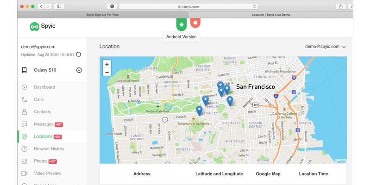Click the Leaflet attribution link on map

pos(341,161)
